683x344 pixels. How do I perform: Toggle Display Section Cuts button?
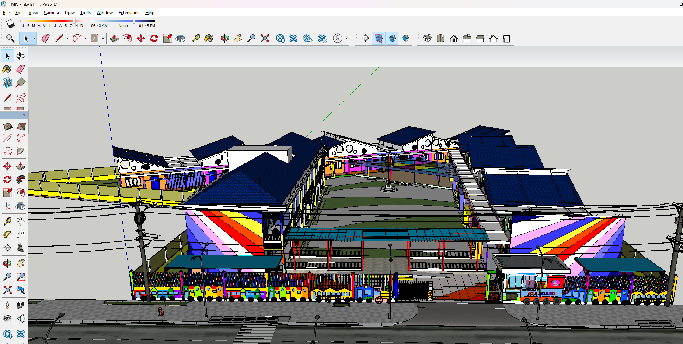coord(392,38)
